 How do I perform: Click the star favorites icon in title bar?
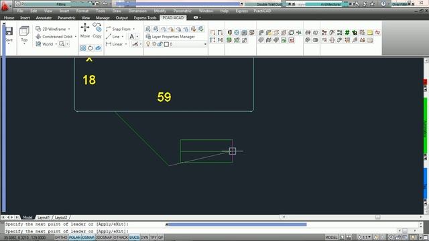[x=373, y=4]
